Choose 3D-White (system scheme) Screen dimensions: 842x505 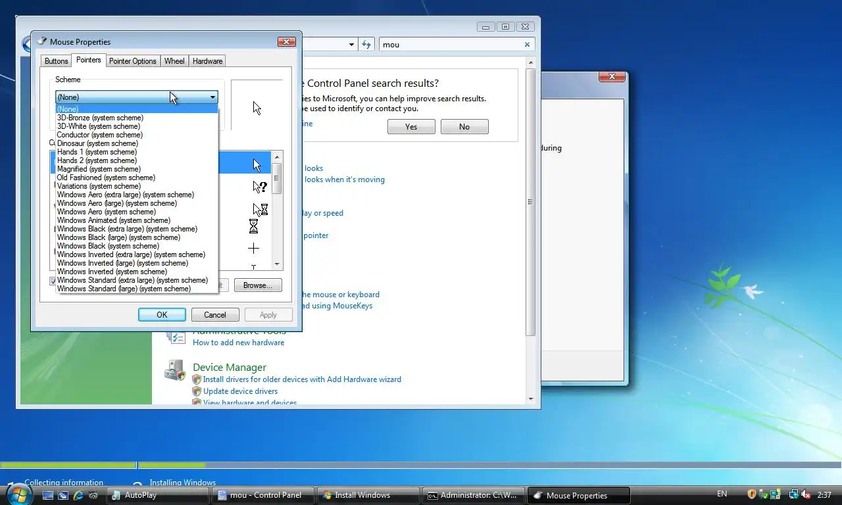(136, 126)
